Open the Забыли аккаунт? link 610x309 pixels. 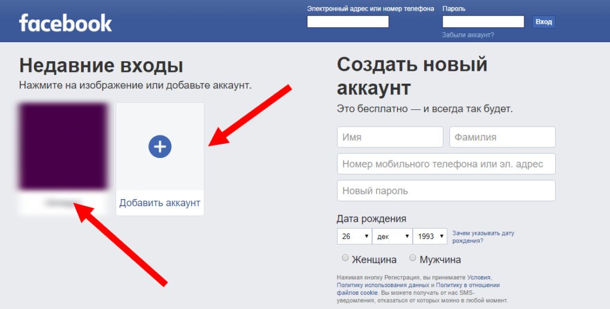point(468,35)
